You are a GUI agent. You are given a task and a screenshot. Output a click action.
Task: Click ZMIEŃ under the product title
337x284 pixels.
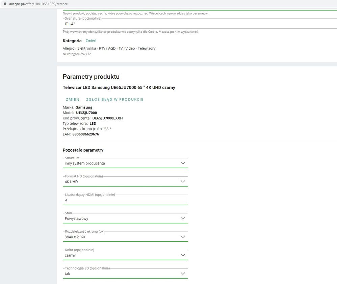[73, 99]
